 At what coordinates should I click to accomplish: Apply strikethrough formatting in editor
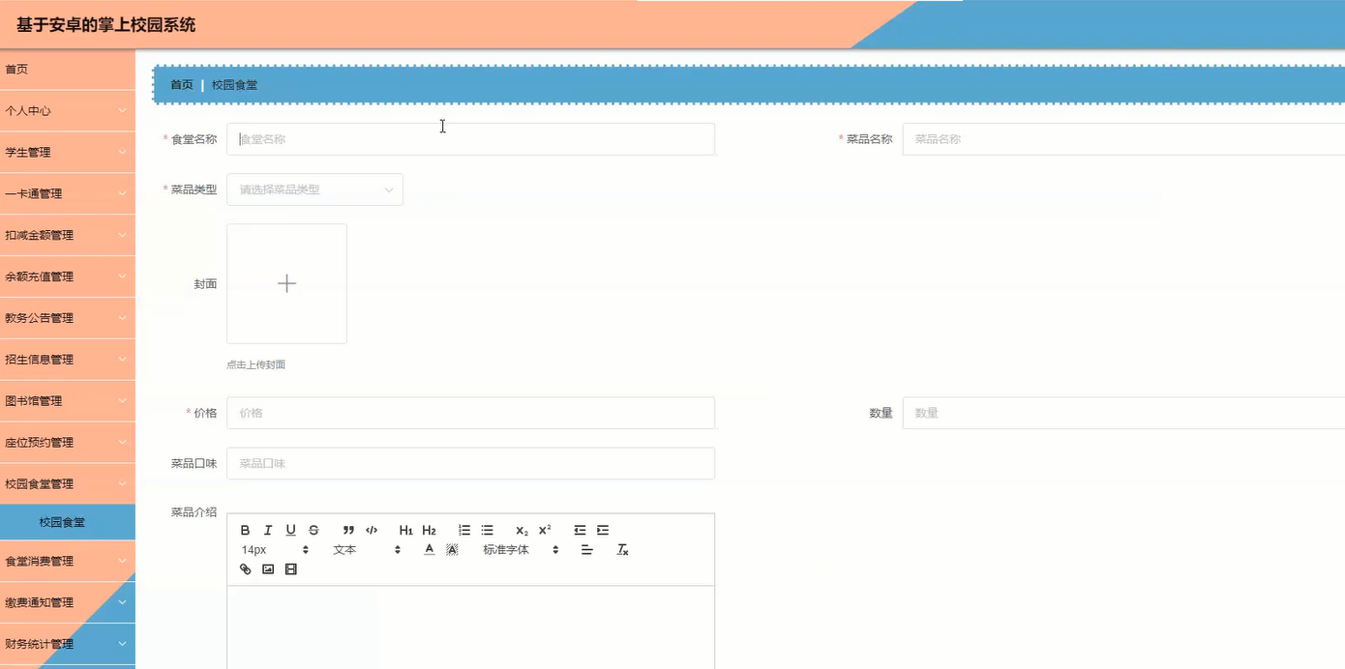[x=314, y=530]
